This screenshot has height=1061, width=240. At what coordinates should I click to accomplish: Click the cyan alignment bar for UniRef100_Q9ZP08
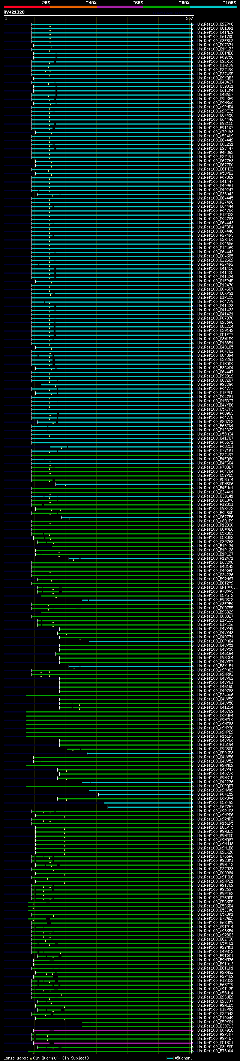click(112, 24)
